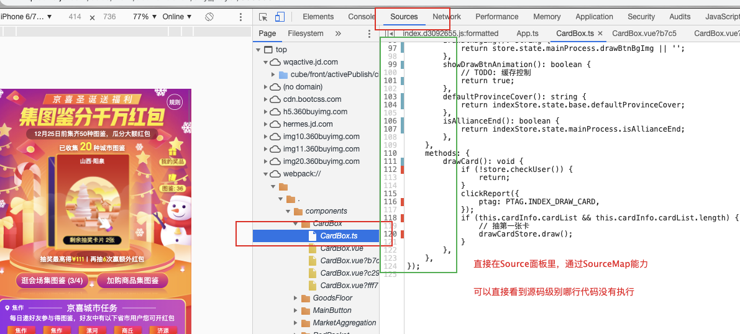Edit the device height field 736

point(109,17)
